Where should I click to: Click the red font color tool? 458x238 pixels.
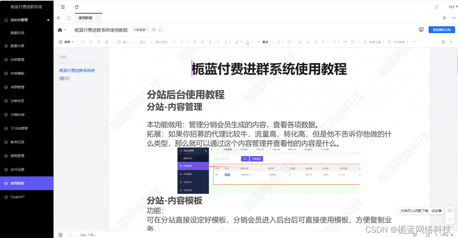pyautogui.click(x=248, y=42)
